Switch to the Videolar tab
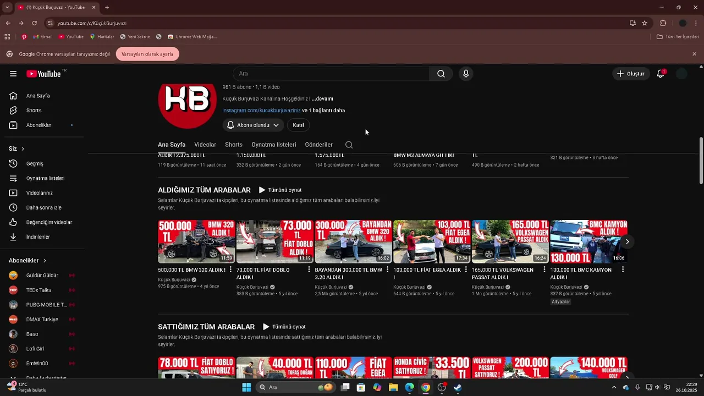The height and width of the screenshot is (396, 704). tap(205, 145)
